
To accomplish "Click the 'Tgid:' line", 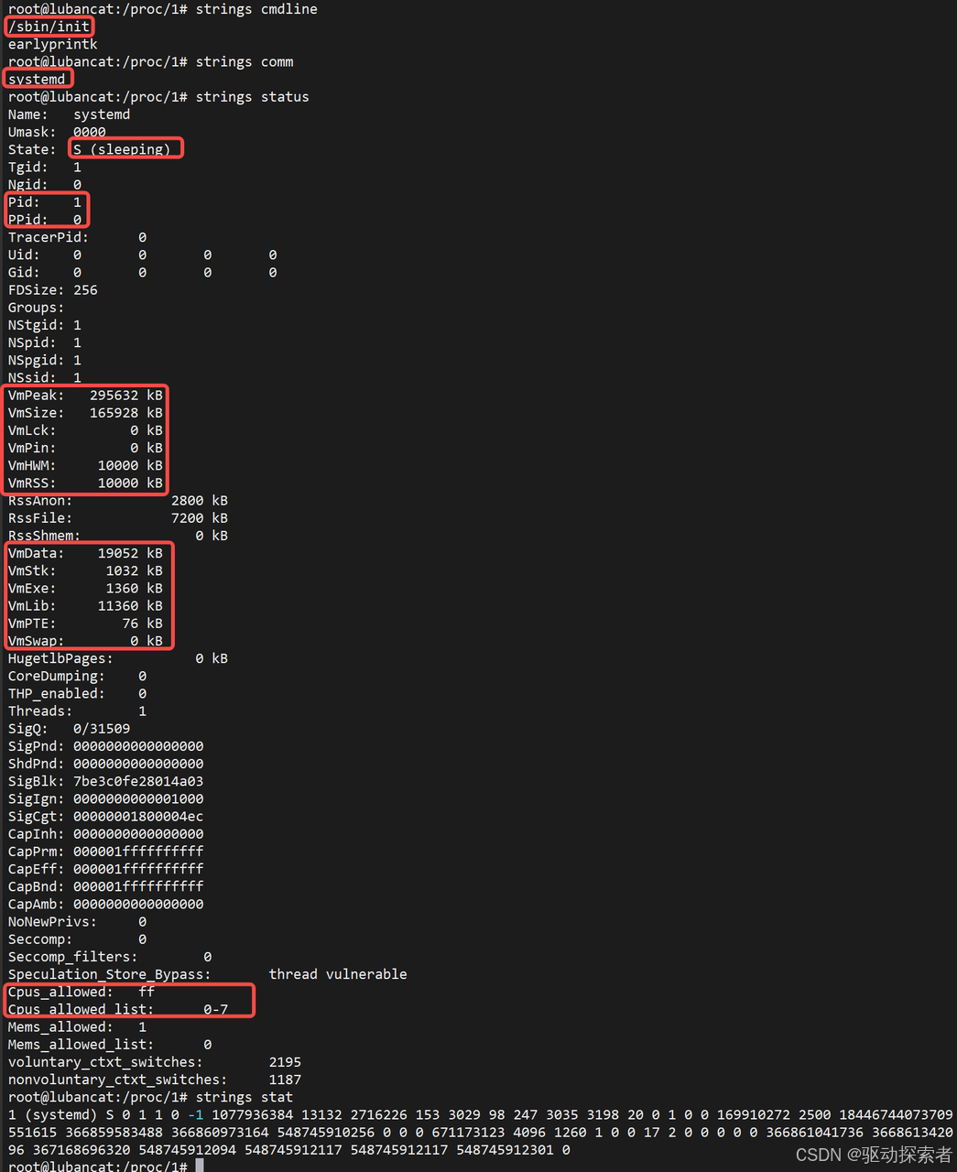I will pos(45,167).
